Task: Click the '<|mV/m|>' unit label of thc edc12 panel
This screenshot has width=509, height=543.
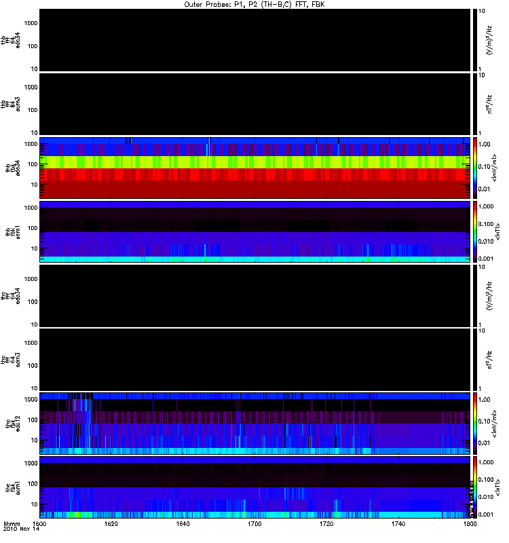Action: click(x=495, y=424)
